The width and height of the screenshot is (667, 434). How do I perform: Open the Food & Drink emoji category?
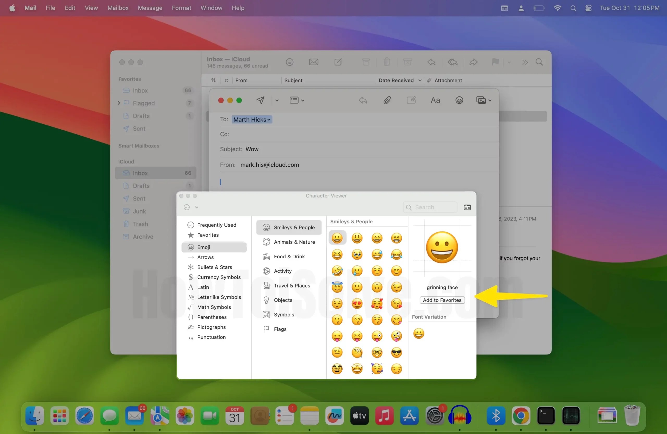pos(289,256)
